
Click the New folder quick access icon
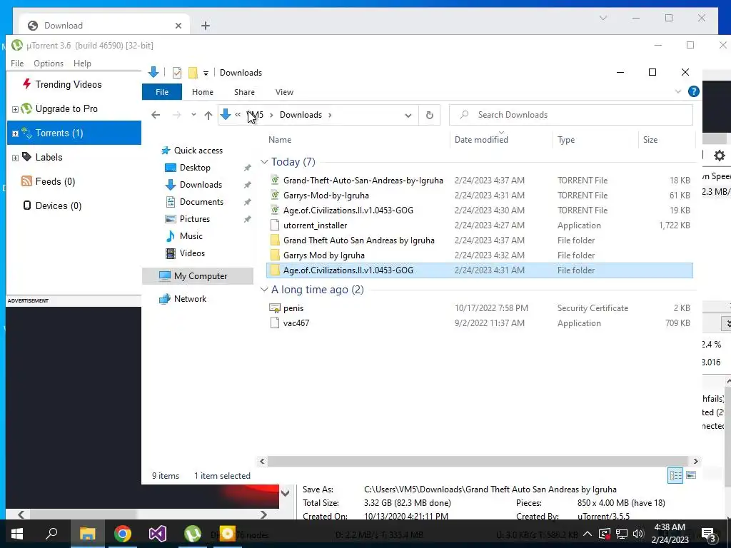pos(193,73)
